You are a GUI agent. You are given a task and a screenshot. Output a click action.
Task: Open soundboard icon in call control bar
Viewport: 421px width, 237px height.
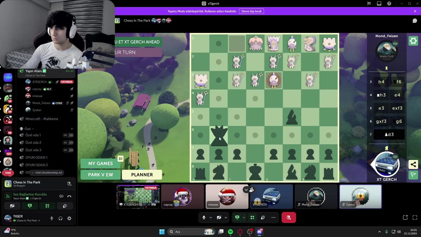pyautogui.click(x=263, y=218)
